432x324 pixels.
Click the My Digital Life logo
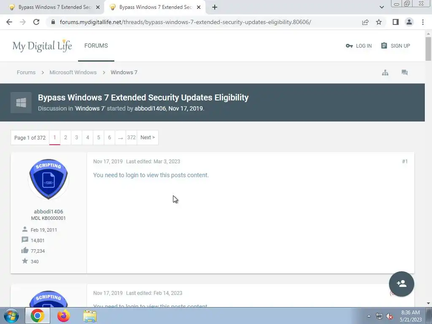[x=42, y=46]
